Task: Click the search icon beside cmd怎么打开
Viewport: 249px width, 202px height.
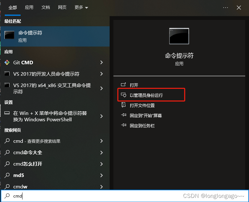Action: 7,164
